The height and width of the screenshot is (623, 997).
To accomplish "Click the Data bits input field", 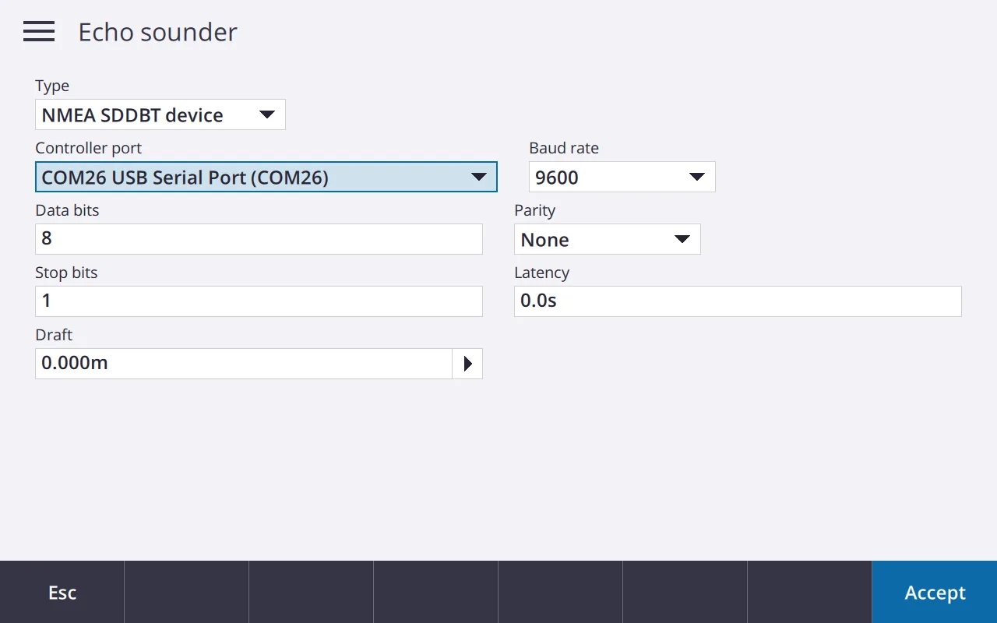I will coord(259,238).
